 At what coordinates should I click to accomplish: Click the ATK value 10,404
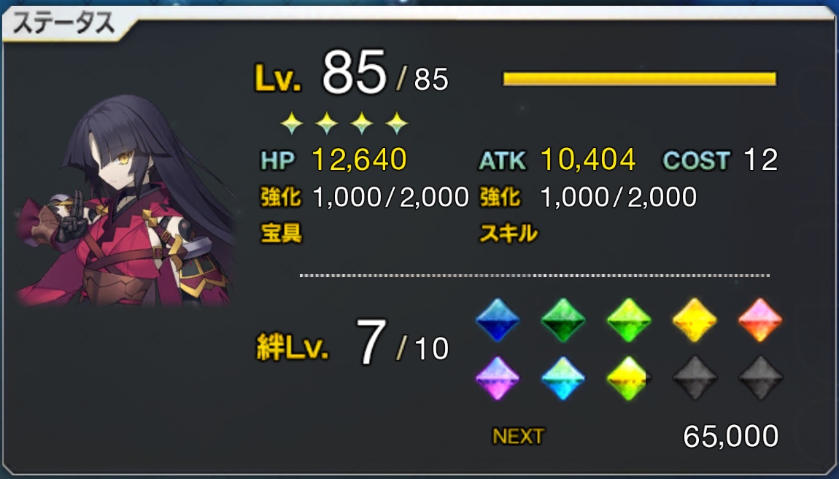(588, 160)
